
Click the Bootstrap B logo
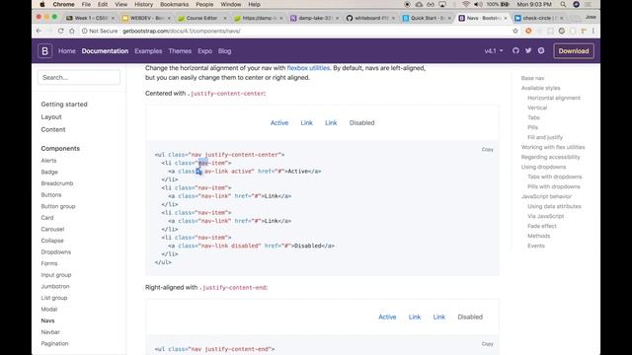(x=44, y=51)
